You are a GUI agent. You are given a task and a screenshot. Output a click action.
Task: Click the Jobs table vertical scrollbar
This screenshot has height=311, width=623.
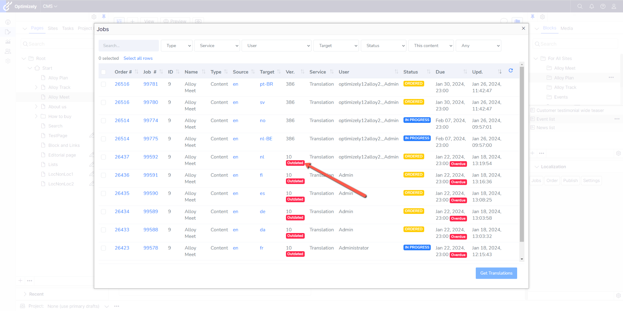coord(522,154)
